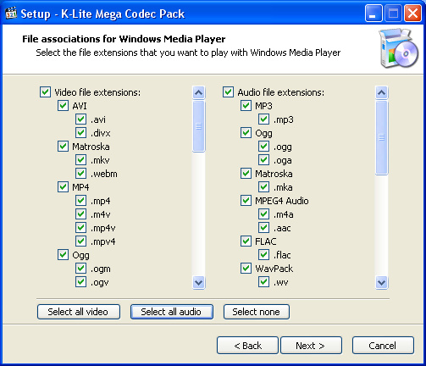426x366 pixels.
Task: Toggle the .mka extension checkbox
Action: [263, 187]
